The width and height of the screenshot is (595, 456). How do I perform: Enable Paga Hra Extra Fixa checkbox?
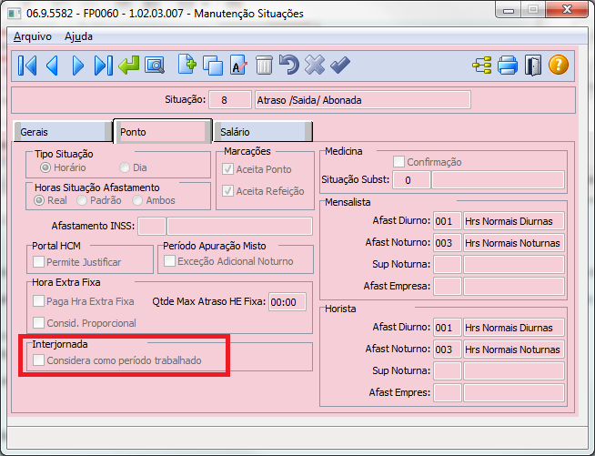tap(38, 301)
